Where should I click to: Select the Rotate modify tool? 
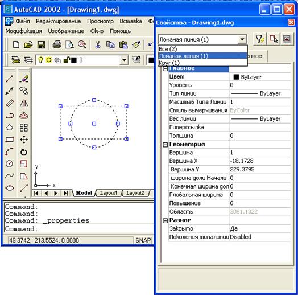point(24,152)
